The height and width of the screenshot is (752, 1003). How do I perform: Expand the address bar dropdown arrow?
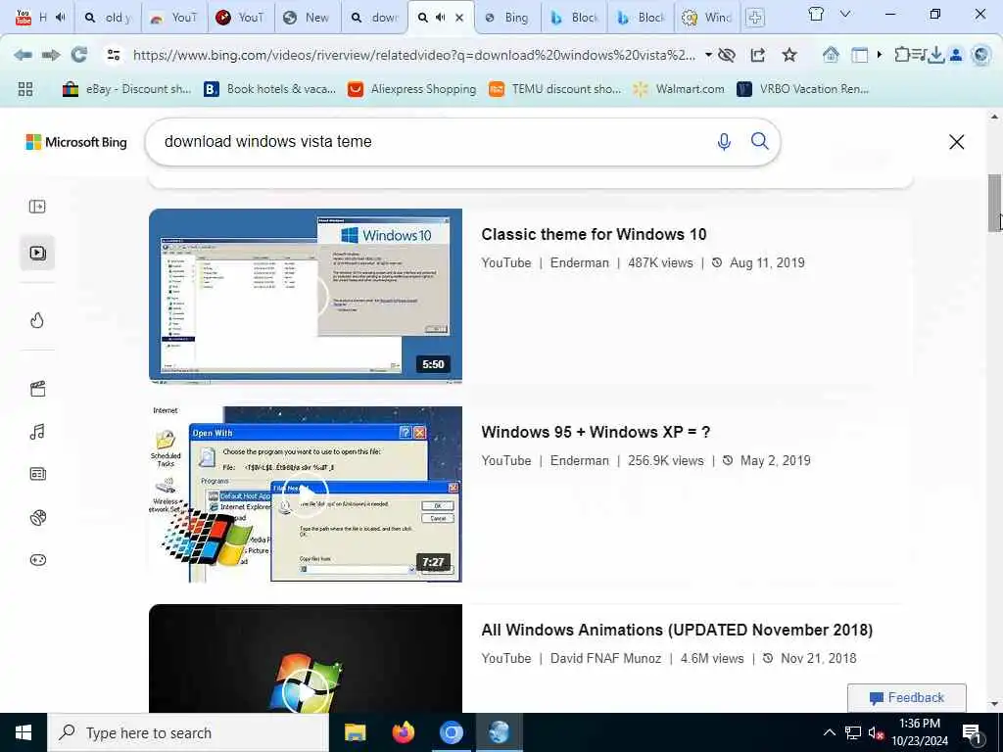click(708, 55)
